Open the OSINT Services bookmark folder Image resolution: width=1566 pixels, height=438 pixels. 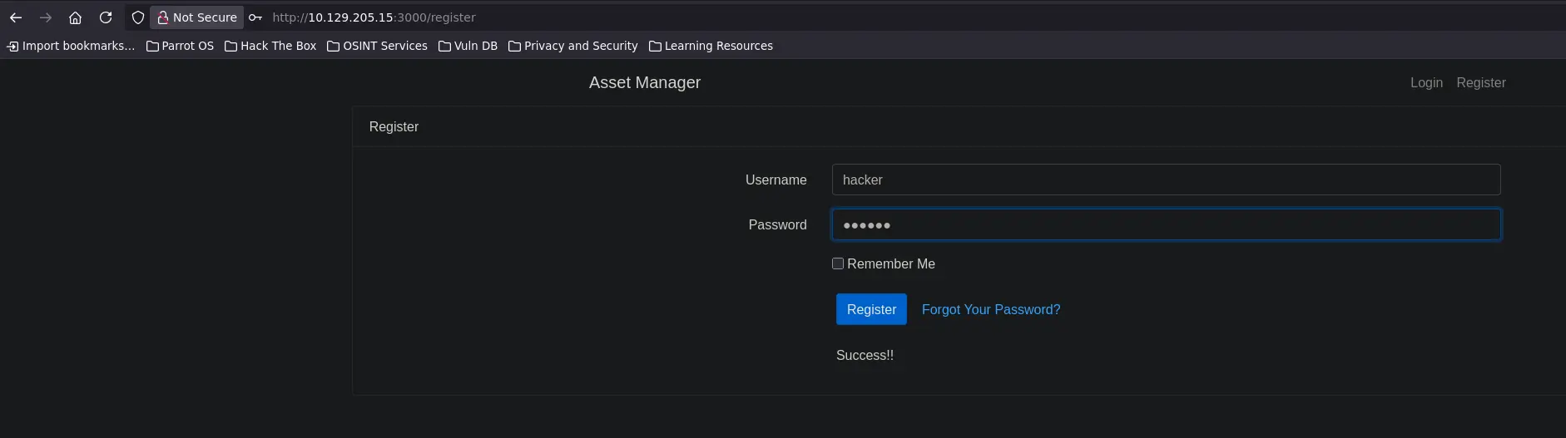pos(377,46)
